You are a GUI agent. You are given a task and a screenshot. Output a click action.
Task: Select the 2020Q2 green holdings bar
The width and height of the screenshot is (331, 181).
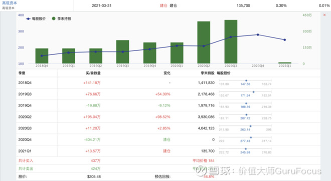(204, 42)
